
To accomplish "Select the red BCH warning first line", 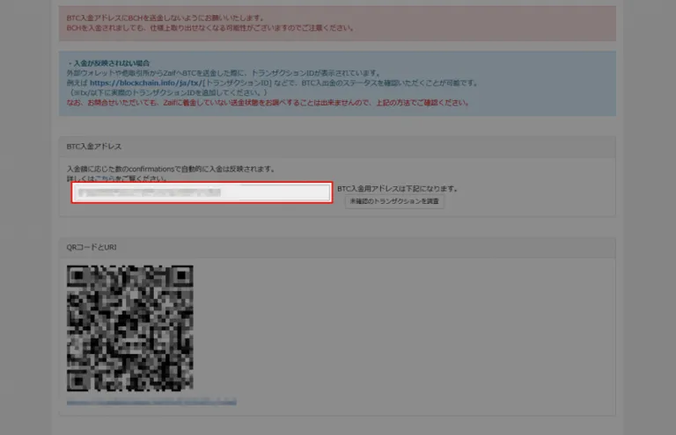I will (x=165, y=18).
